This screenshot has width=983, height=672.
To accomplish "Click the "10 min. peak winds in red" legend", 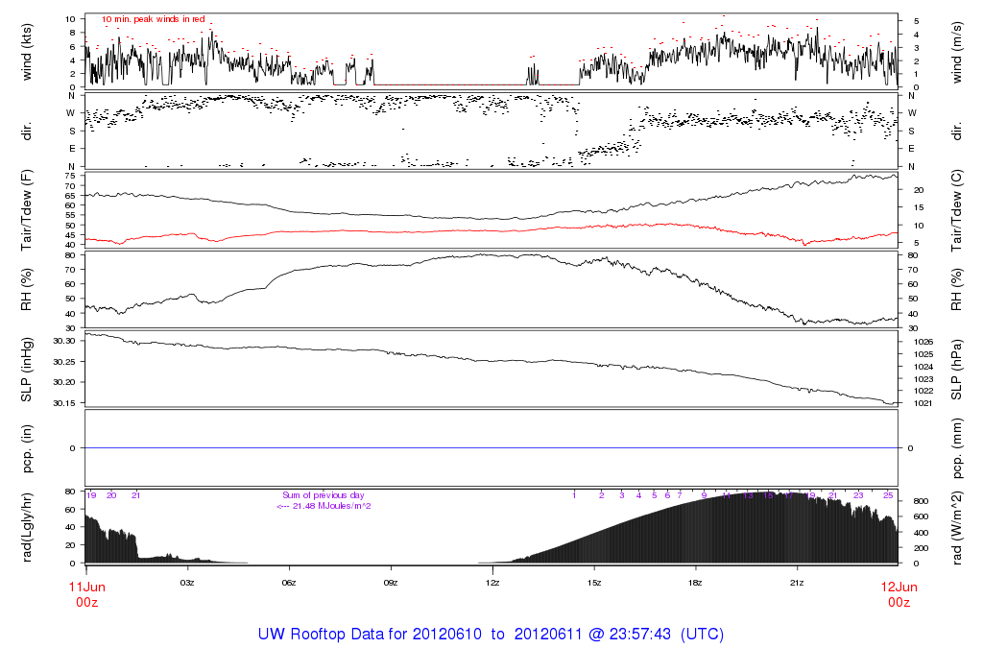I will pos(153,19).
